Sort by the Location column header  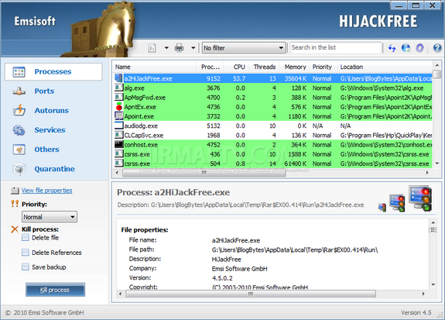(x=385, y=67)
